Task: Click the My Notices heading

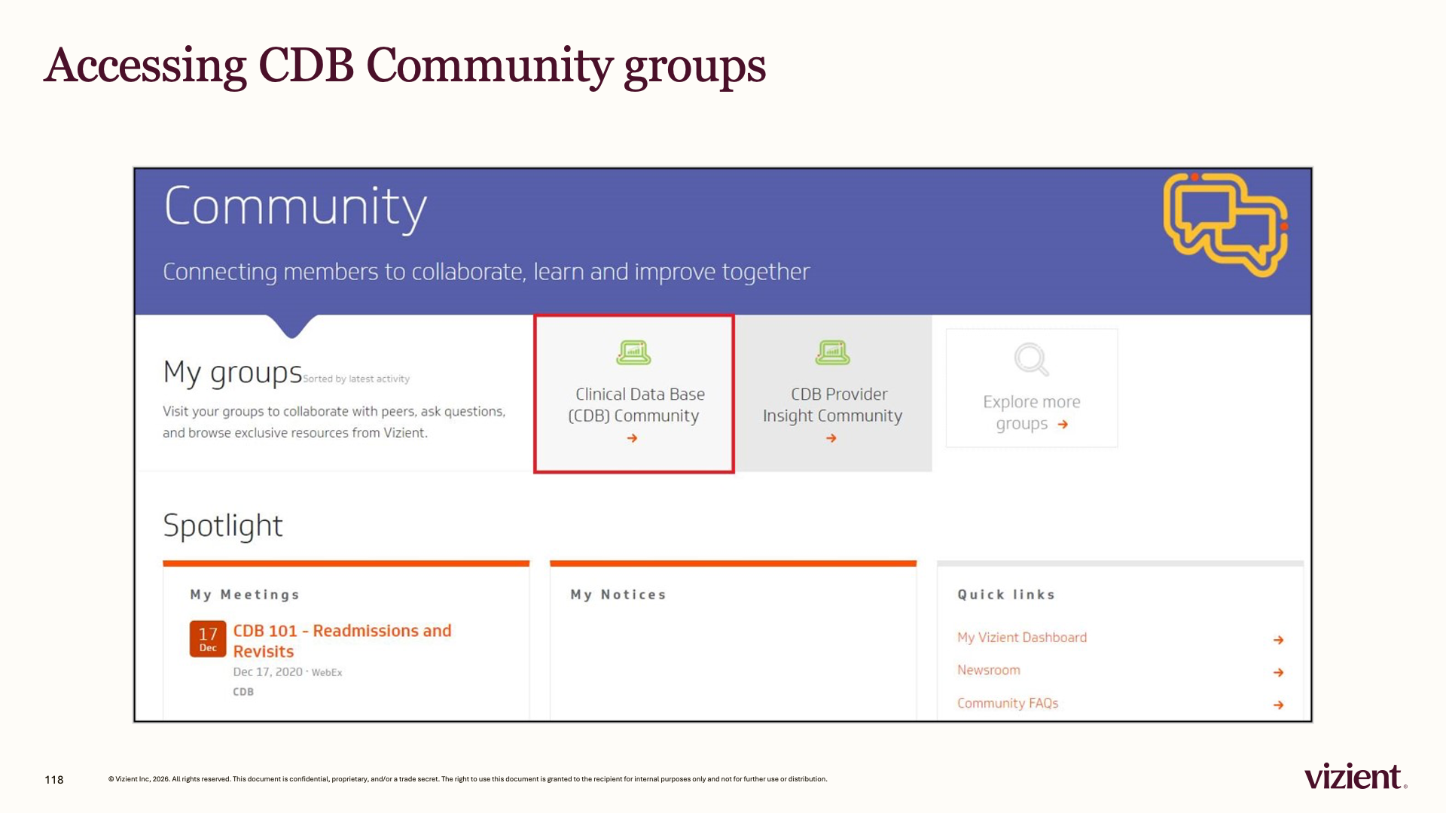Action: 618,595
